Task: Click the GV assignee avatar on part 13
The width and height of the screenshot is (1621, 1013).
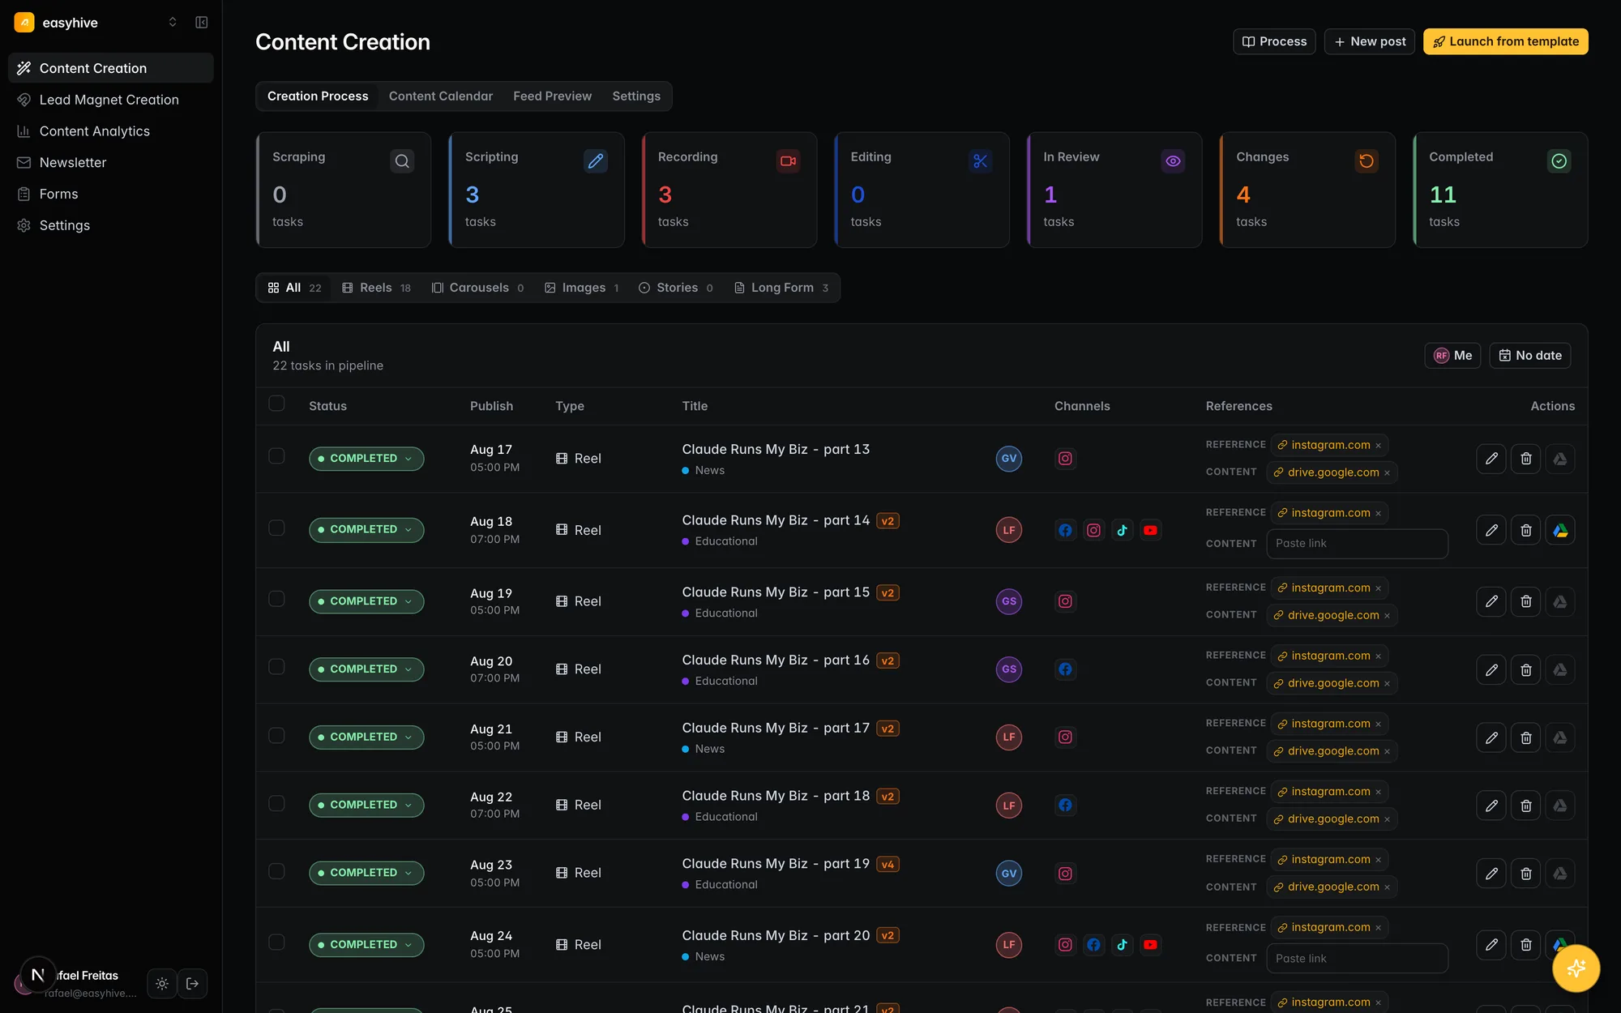Action: pyautogui.click(x=1009, y=459)
